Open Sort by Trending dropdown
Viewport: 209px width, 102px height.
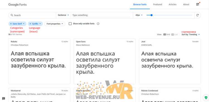191,34
